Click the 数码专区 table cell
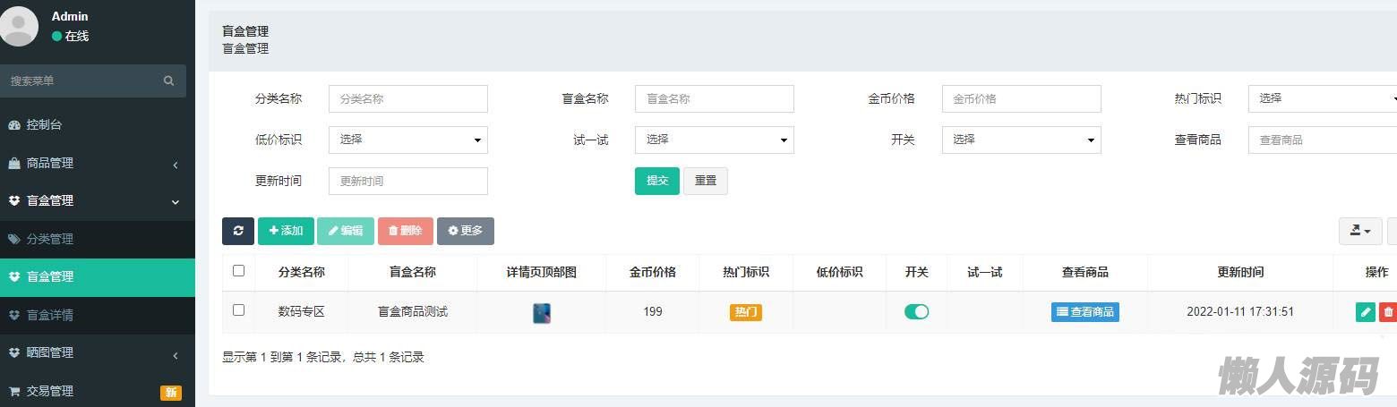 click(x=302, y=312)
